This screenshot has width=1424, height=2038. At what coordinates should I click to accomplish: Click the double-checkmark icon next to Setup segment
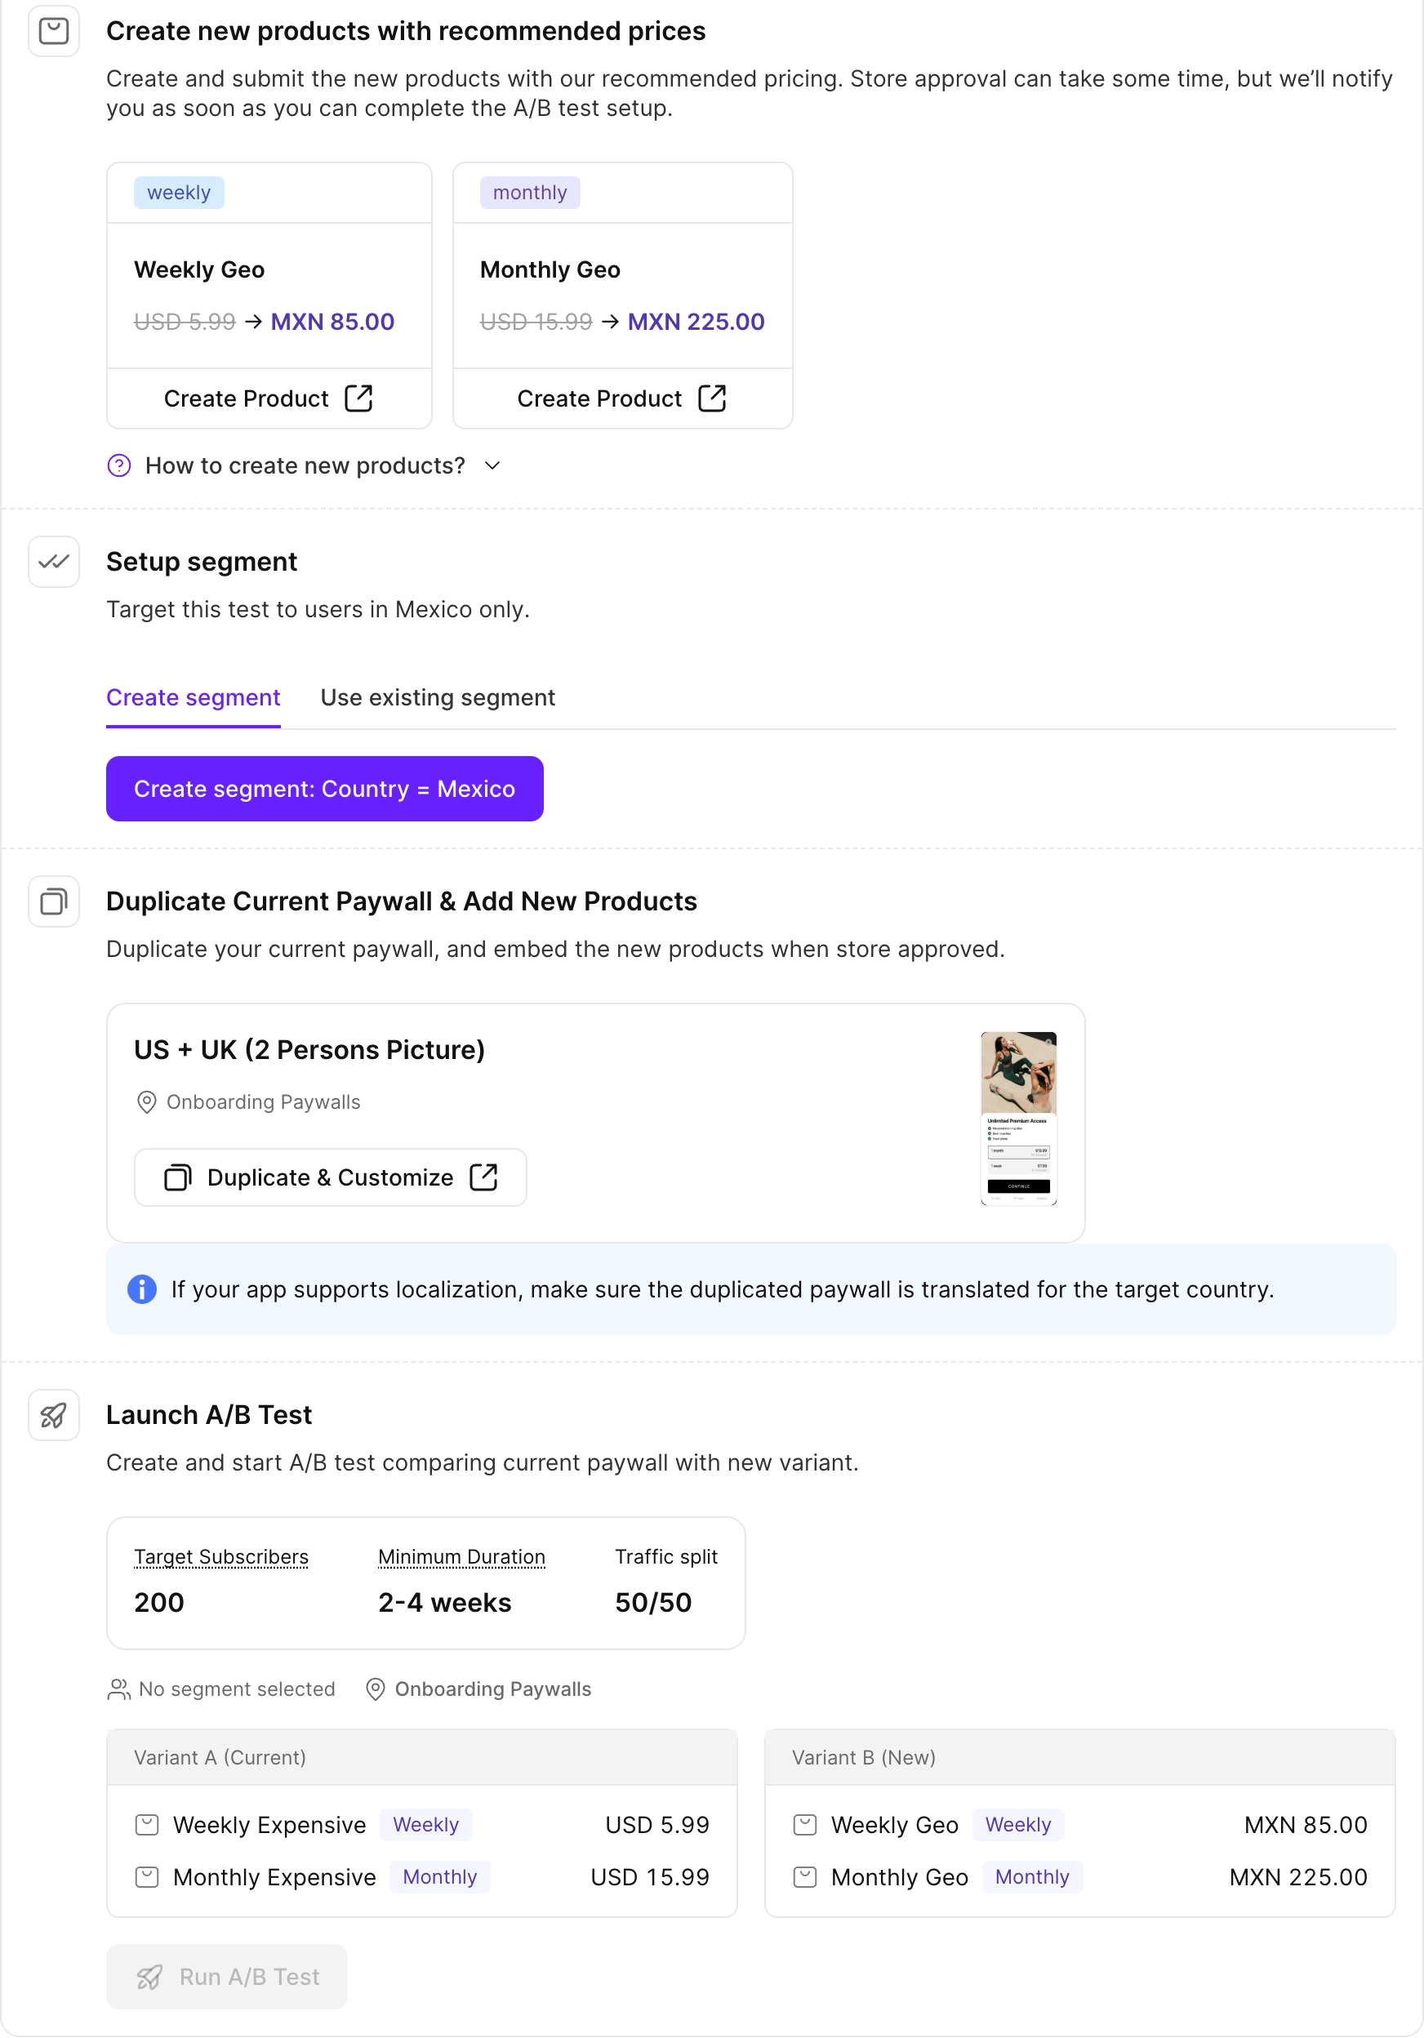[53, 562]
